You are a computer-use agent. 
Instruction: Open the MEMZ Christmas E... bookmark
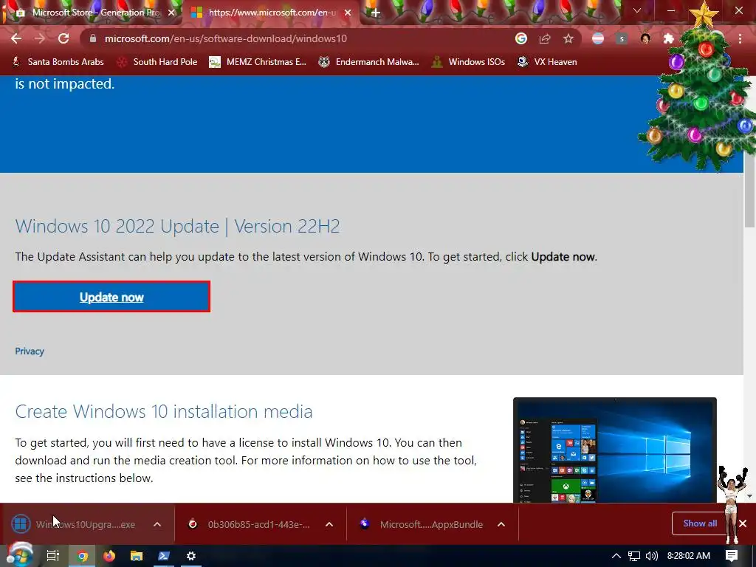(258, 62)
